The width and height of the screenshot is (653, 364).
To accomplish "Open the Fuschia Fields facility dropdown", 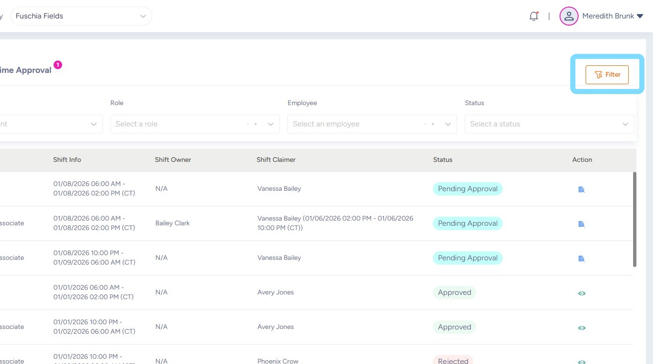I will coord(81,16).
